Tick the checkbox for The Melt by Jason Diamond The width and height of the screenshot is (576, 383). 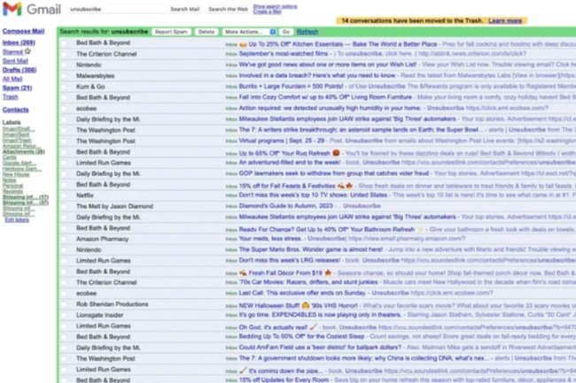pyautogui.click(x=65, y=206)
